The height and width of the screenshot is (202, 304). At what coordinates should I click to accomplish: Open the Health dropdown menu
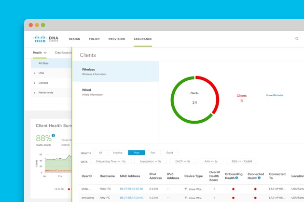(x=40, y=52)
